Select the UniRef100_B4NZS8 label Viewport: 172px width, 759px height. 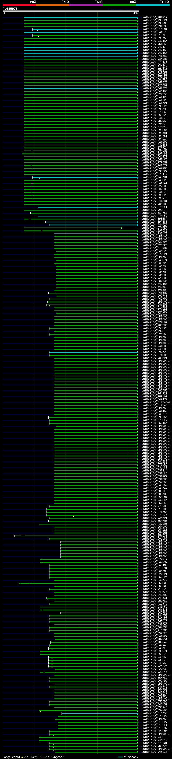pyautogui.click(x=154, y=266)
